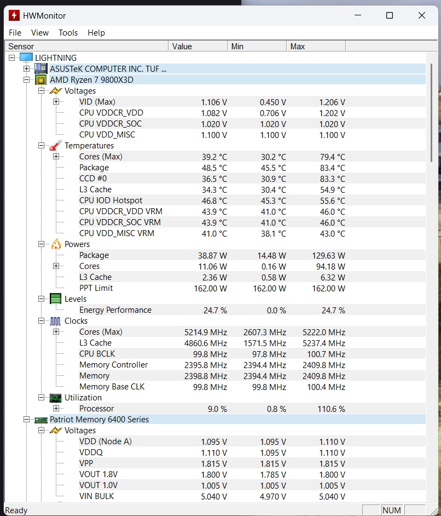Open the Tools menu
This screenshot has width=441, height=516.
point(68,33)
